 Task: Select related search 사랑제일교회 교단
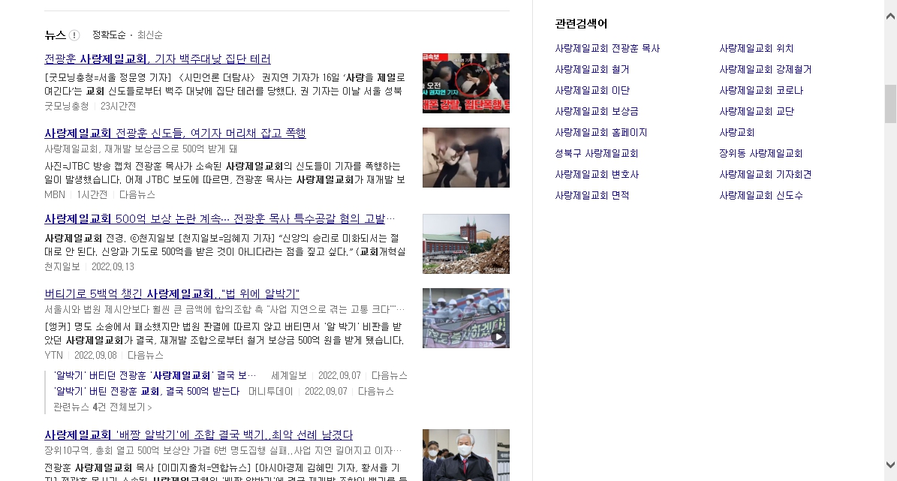[757, 112]
